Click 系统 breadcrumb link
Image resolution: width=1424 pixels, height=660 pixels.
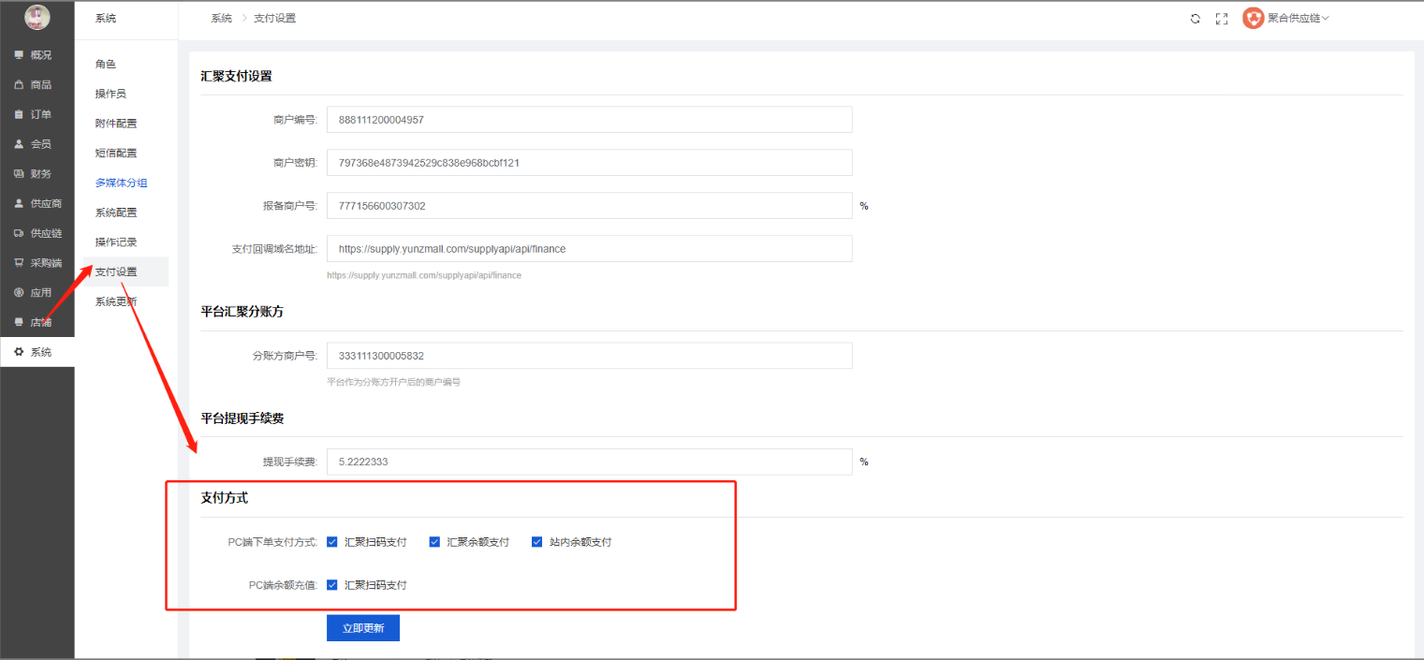(x=221, y=19)
